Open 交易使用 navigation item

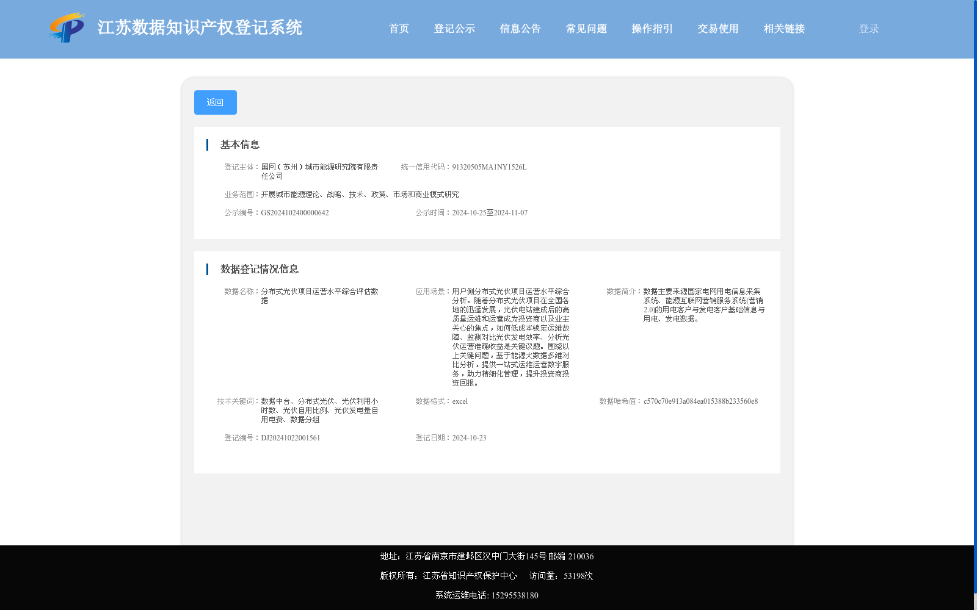point(718,29)
